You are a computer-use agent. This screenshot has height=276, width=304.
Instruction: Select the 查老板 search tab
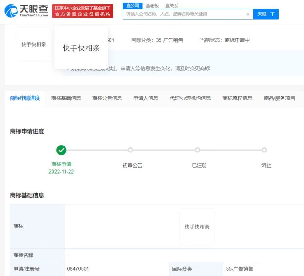tap(152, 6)
